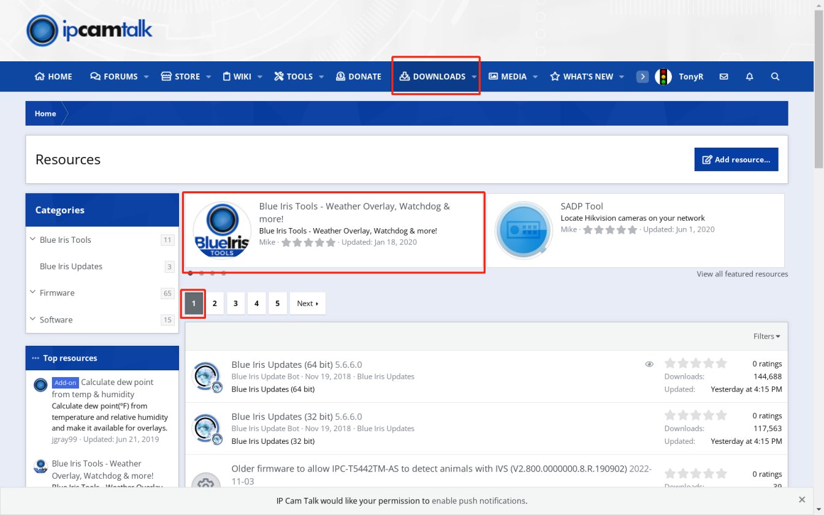Screen dimensions: 824x515
Task: Expand the Media dropdown arrow
Action: coord(535,77)
